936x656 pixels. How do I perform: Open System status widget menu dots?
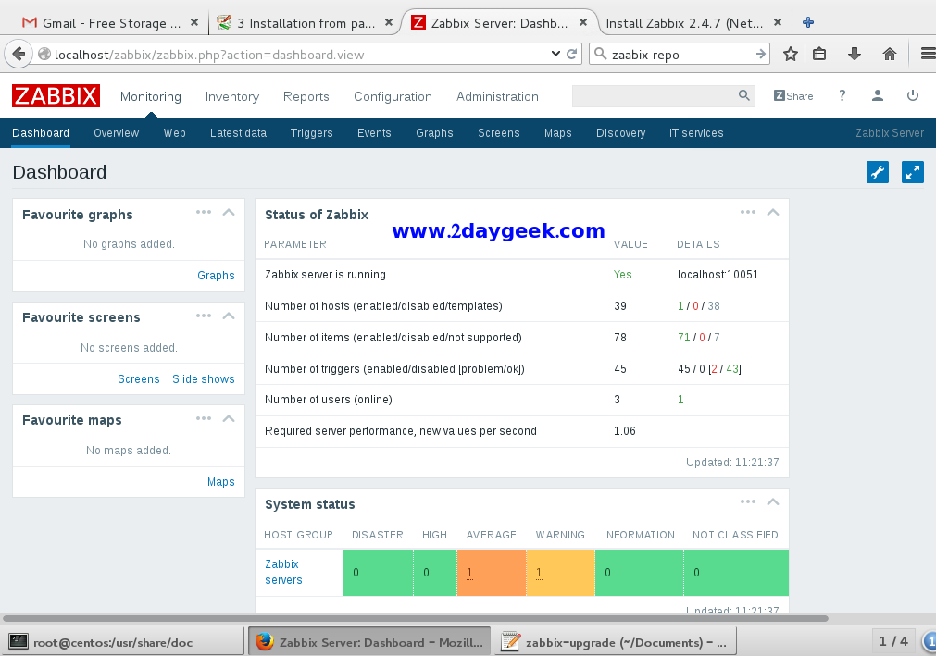748,502
